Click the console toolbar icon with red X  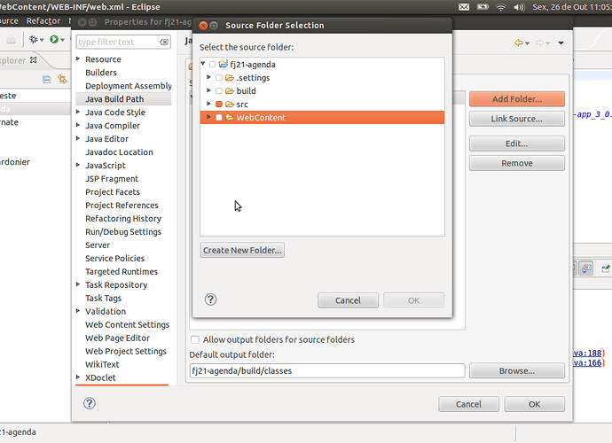point(586,268)
